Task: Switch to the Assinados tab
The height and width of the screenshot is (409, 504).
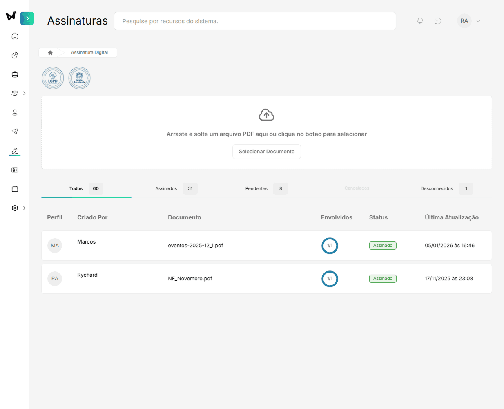Action: [x=166, y=188]
